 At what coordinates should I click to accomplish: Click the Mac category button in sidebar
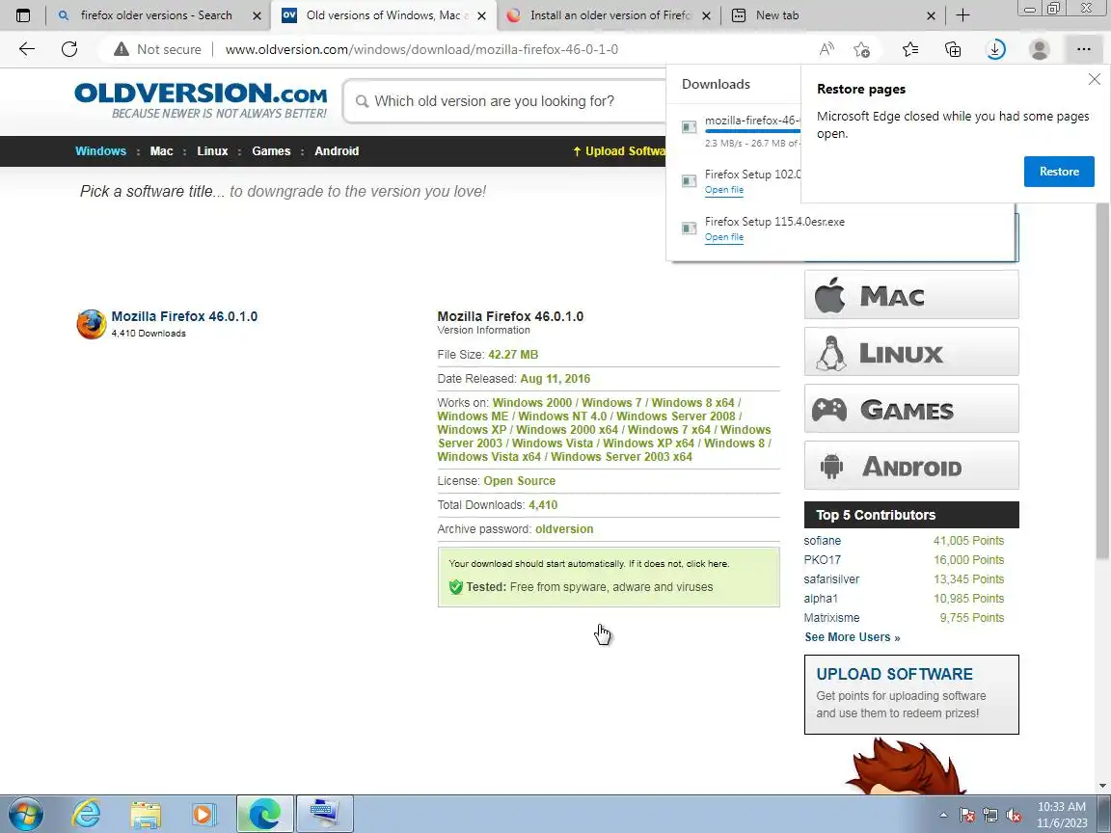coord(911,295)
